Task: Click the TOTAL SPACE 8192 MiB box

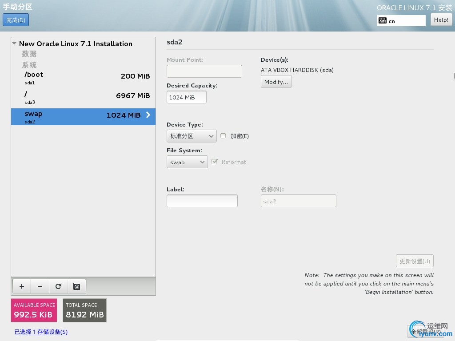Action: (85, 310)
